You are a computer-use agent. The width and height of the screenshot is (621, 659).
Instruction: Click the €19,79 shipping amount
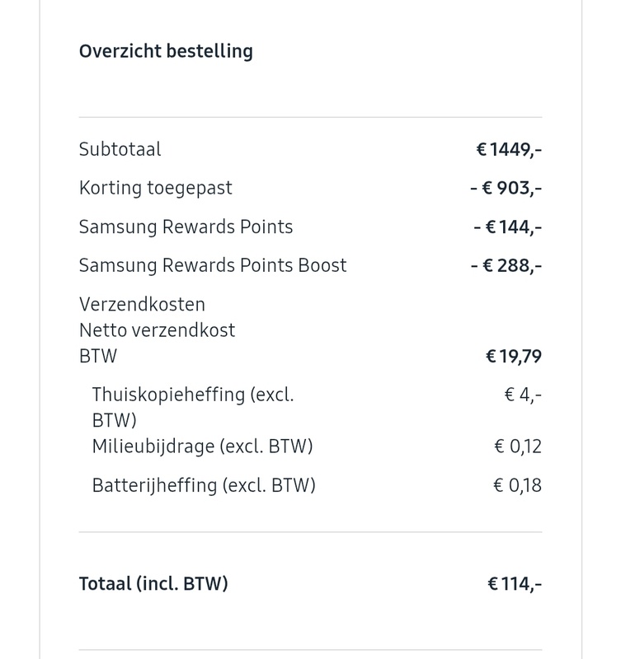click(514, 357)
